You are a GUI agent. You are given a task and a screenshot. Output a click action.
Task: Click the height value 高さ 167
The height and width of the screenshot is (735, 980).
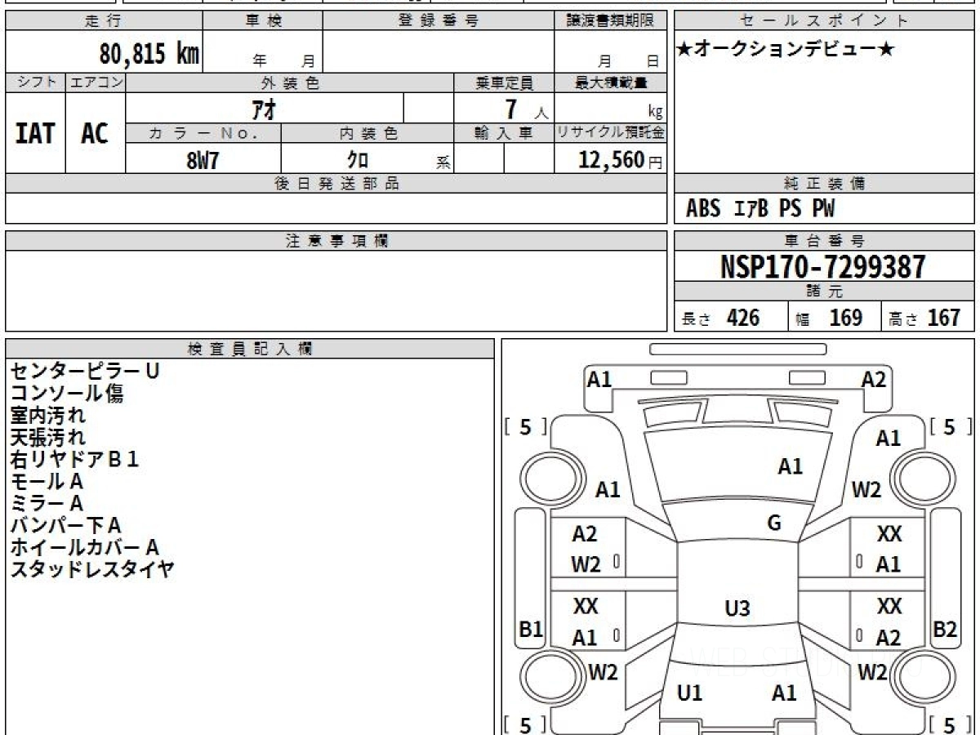[x=925, y=318]
